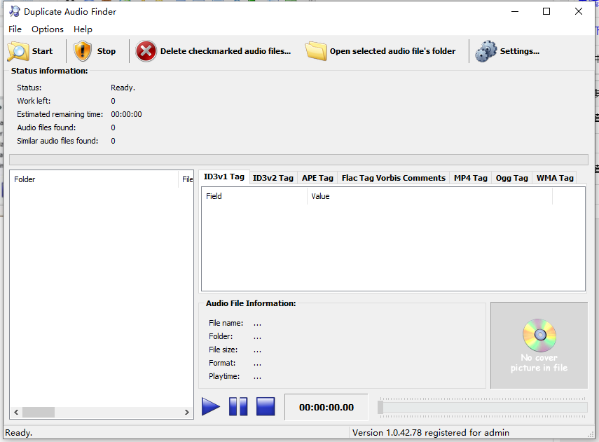Click the playback position slider thumb

[380, 407]
